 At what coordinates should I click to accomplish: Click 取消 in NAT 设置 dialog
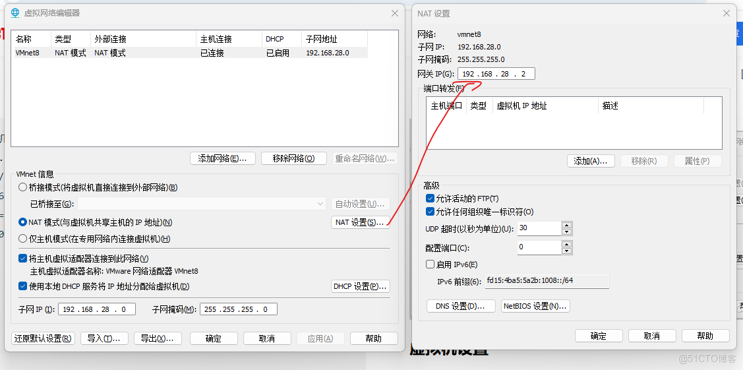coord(652,336)
